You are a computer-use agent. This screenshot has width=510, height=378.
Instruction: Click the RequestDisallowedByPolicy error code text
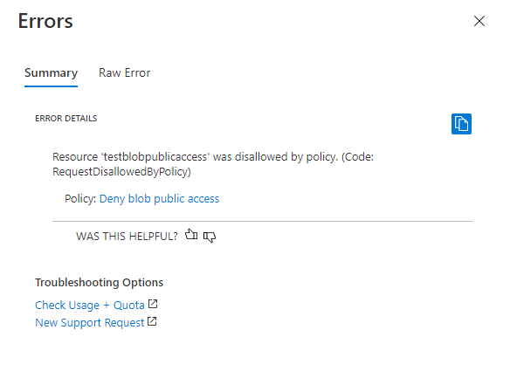[121, 172]
